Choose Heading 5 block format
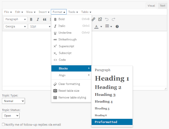The image size is (169, 129). 112,108
